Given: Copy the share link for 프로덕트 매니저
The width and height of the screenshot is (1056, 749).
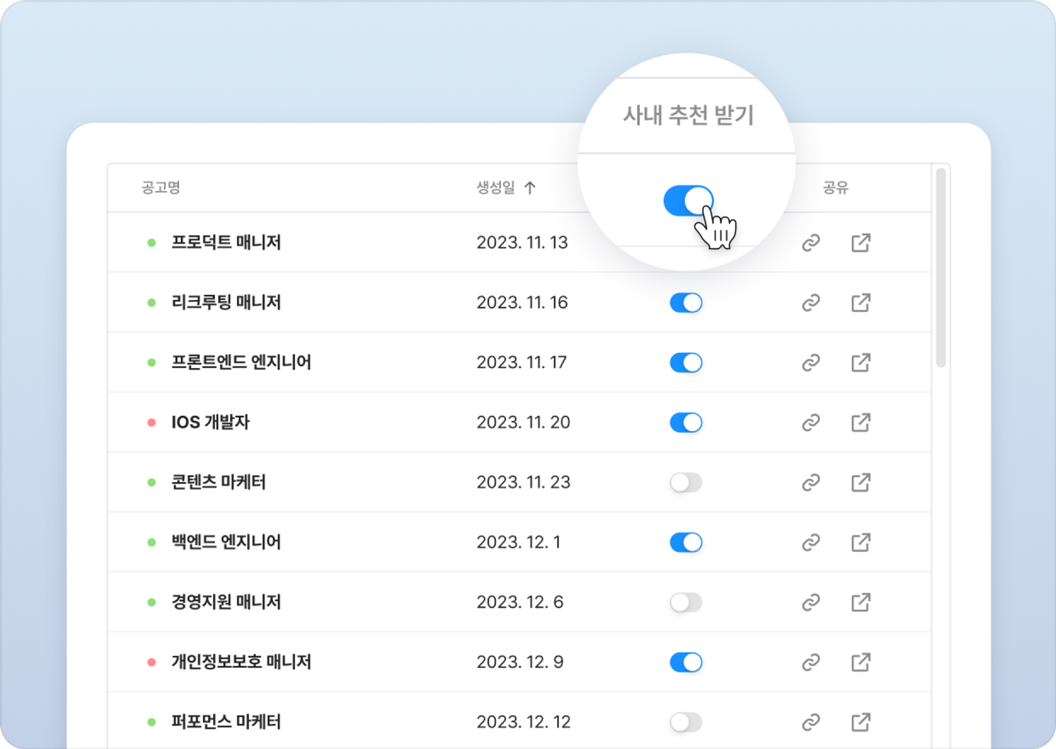Looking at the screenshot, I should click(810, 243).
